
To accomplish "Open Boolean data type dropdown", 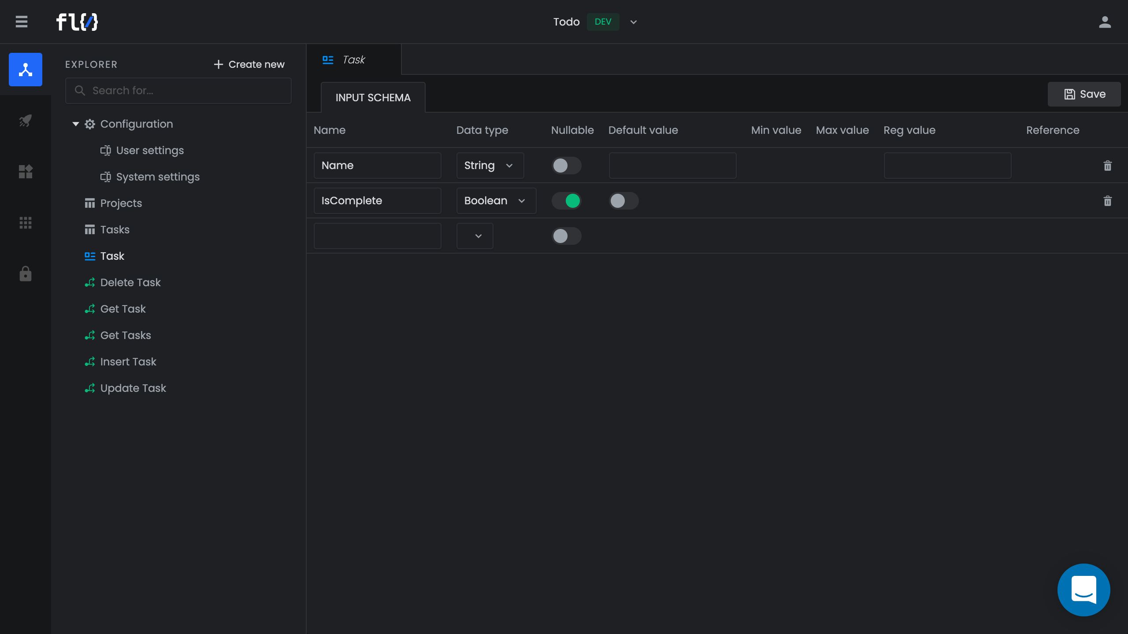I will point(496,201).
